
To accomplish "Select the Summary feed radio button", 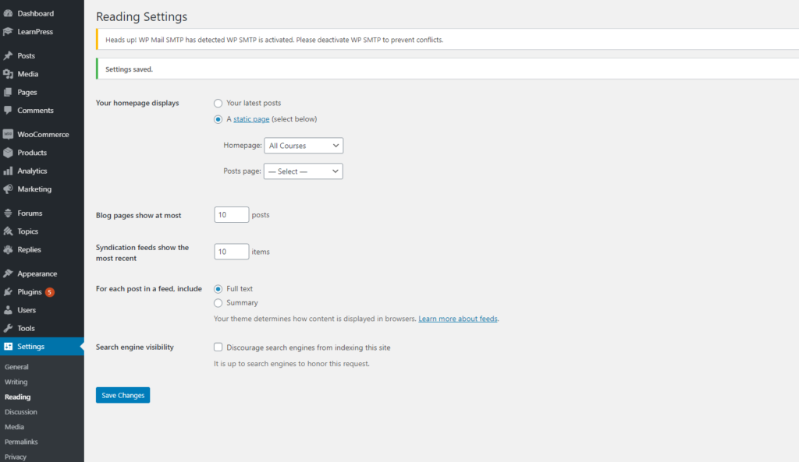I will [x=218, y=303].
